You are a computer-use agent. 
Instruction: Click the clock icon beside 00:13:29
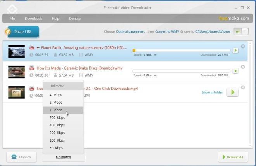[31, 55]
